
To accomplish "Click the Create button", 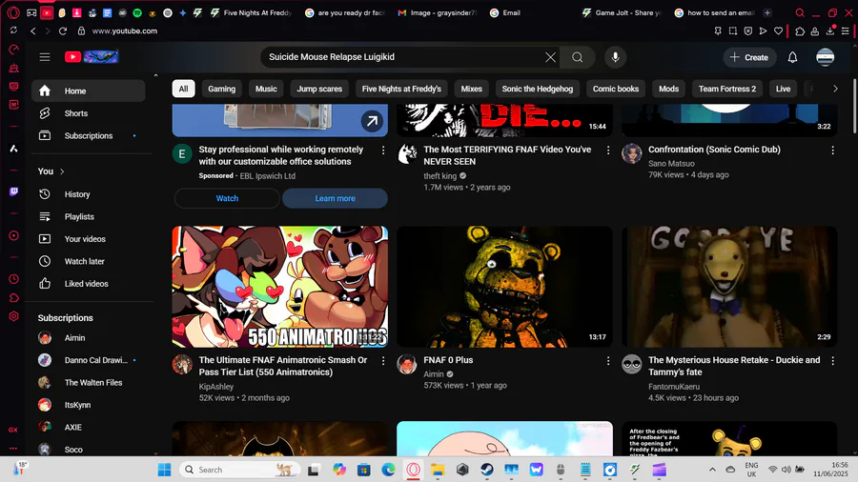I will coord(749,57).
